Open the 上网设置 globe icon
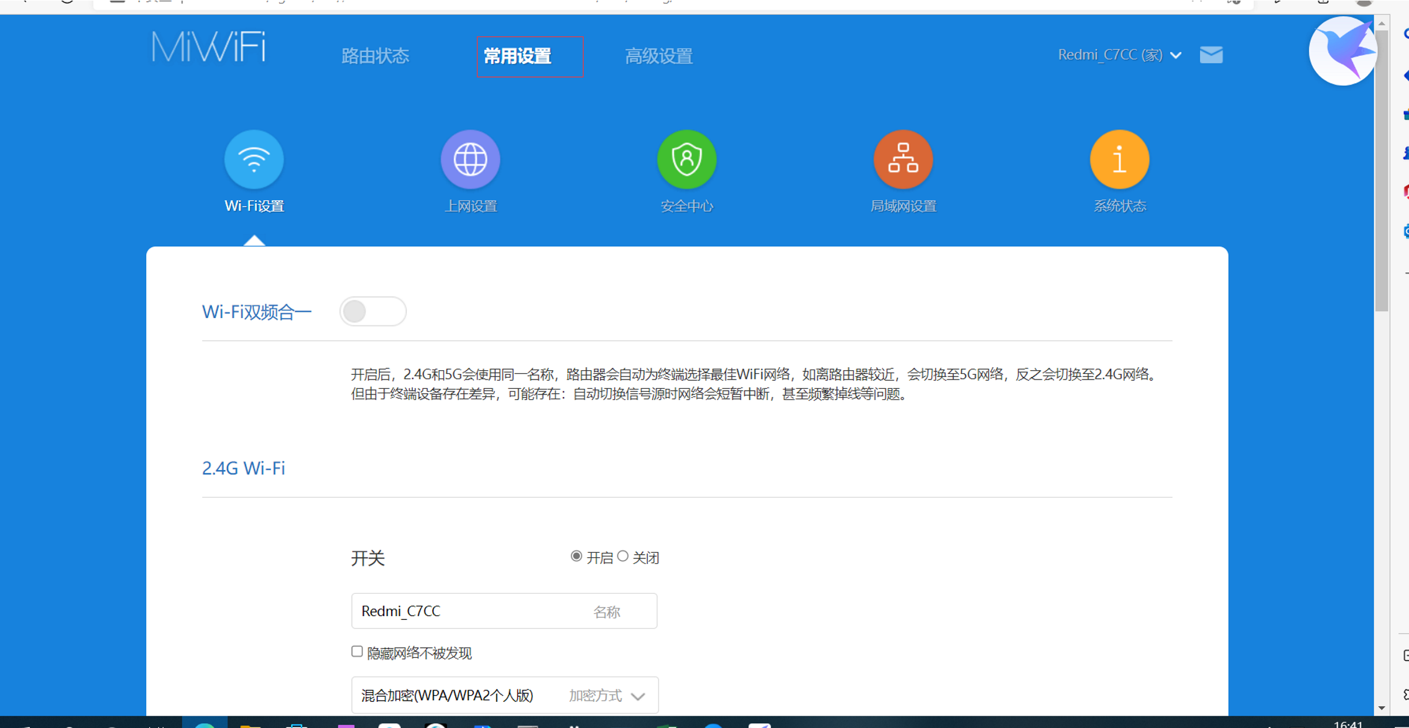1409x728 pixels. click(x=470, y=160)
